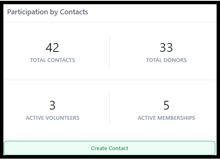Image resolution: width=220 pixels, height=159 pixels.
Task: Click the divider between volunteers and memberships
Action: [x=109, y=109]
